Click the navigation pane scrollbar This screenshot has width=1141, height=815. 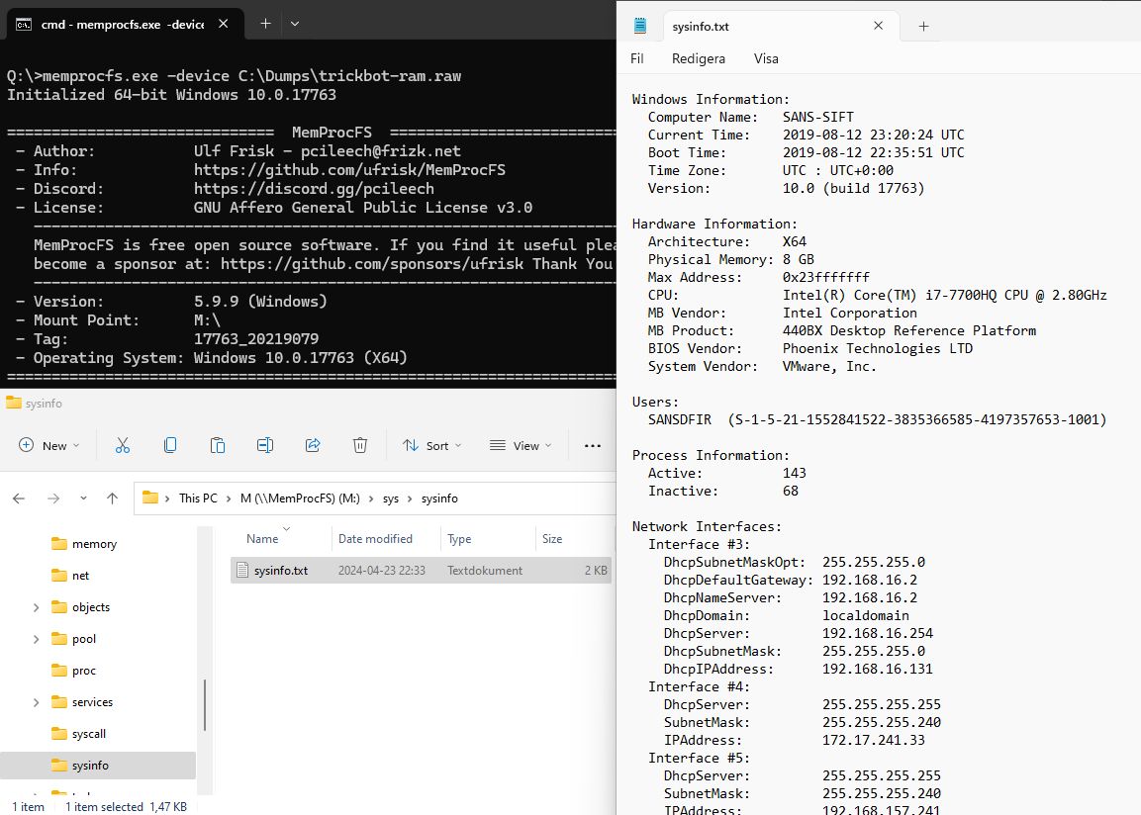click(x=205, y=704)
